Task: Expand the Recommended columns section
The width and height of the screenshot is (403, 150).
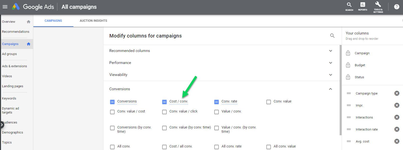Action: 221,51
